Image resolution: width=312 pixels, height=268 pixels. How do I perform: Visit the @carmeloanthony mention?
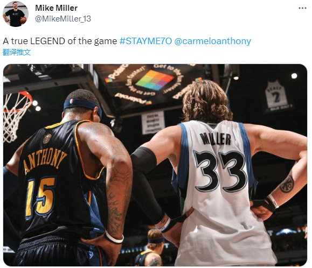coord(213,41)
